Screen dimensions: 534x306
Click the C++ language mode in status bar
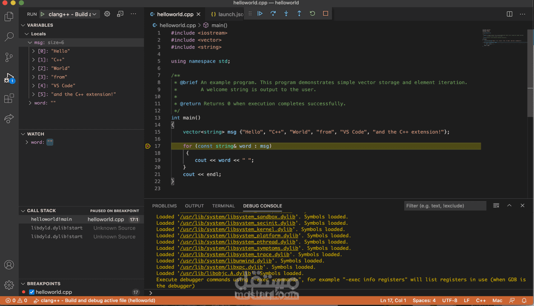click(481, 300)
